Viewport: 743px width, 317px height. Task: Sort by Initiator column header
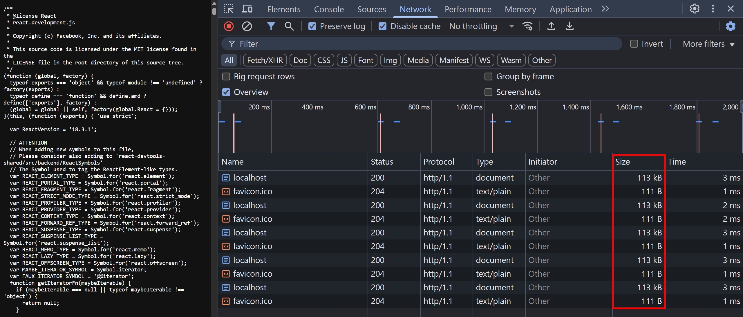click(568, 162)
